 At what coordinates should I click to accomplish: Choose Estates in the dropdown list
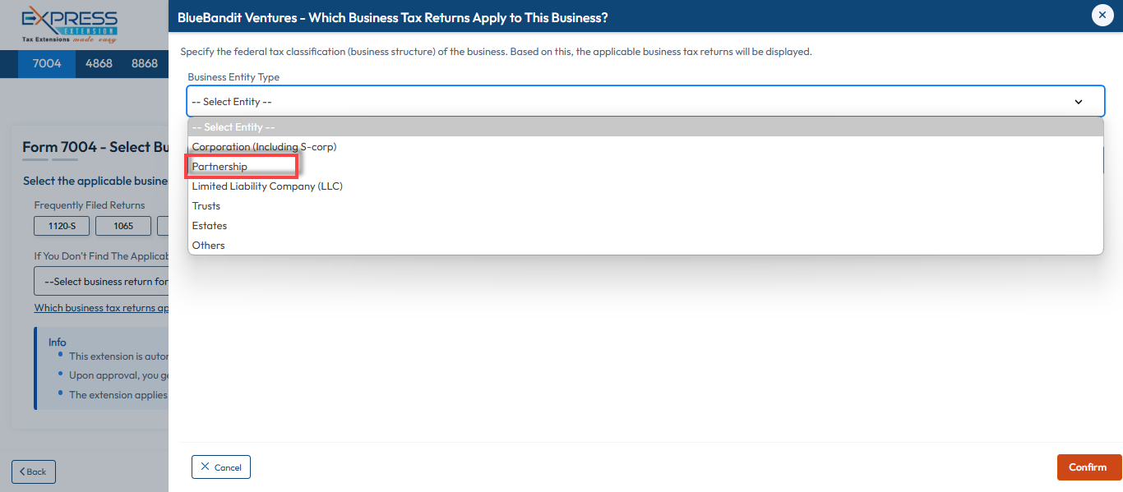pos(645,226)
